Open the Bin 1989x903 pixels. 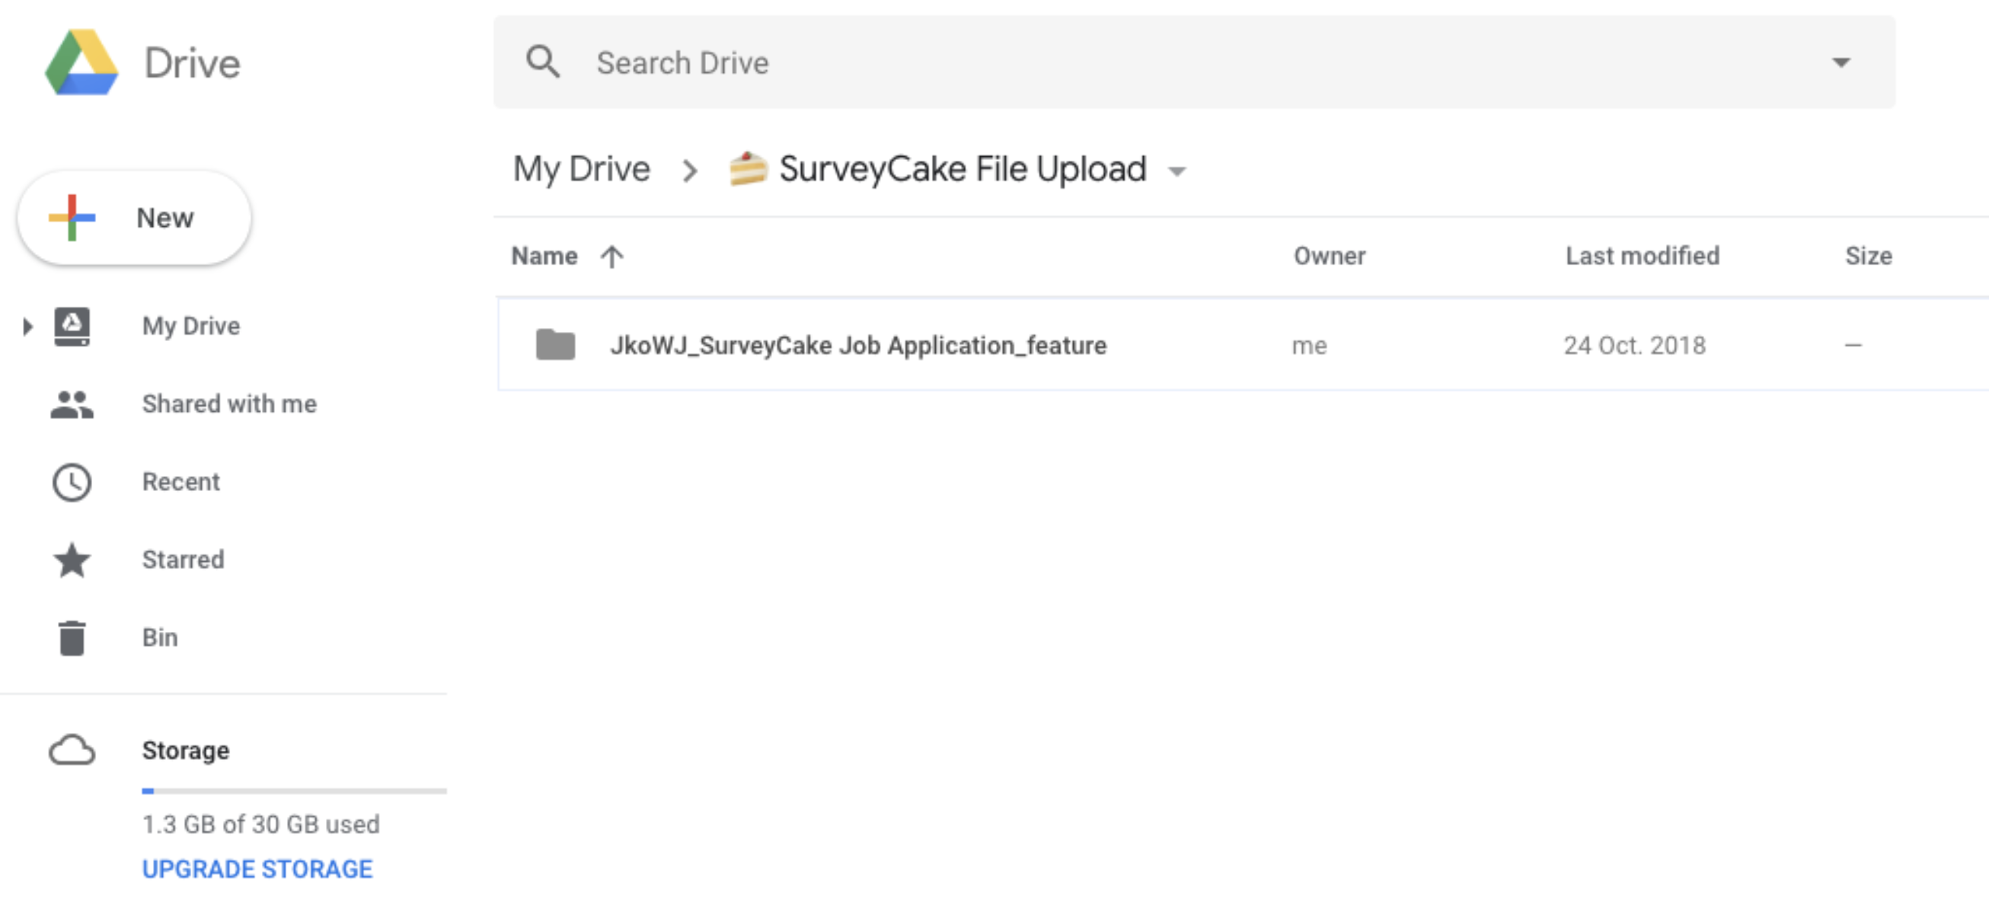[159, 637]
